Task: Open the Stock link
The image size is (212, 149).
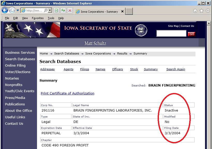Action: coord(134,69)
